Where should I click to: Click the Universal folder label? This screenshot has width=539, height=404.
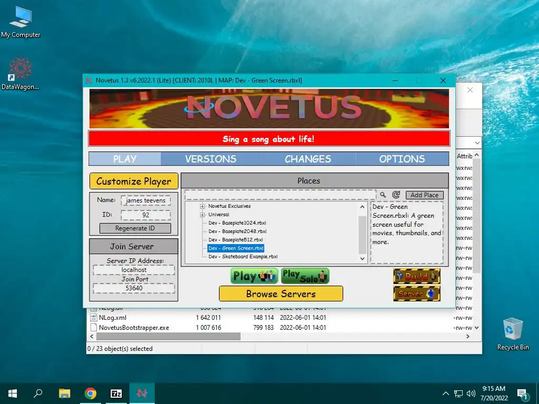tap(218, 215)
